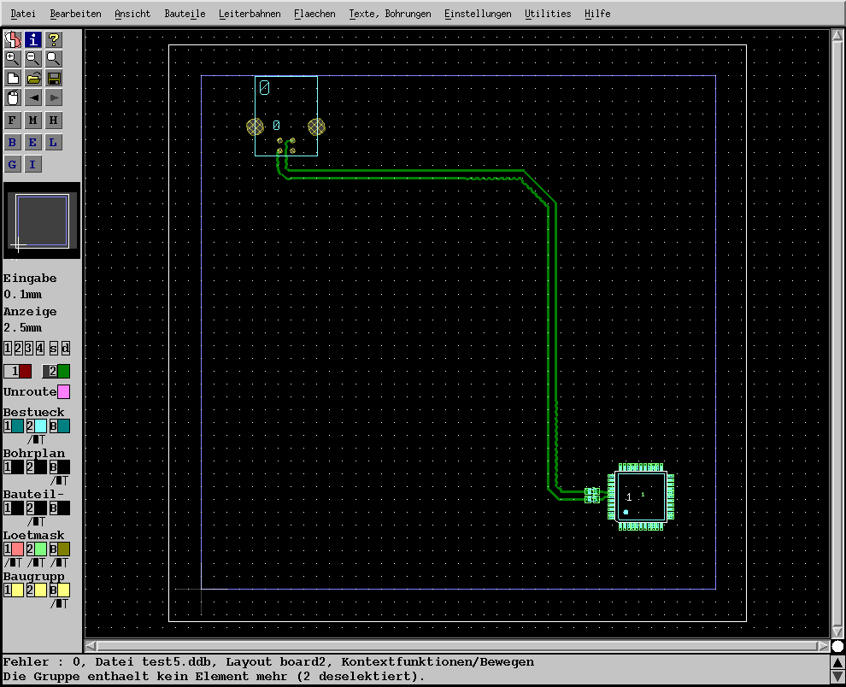Open the Einstellungen menu

(x=478, y=14)
